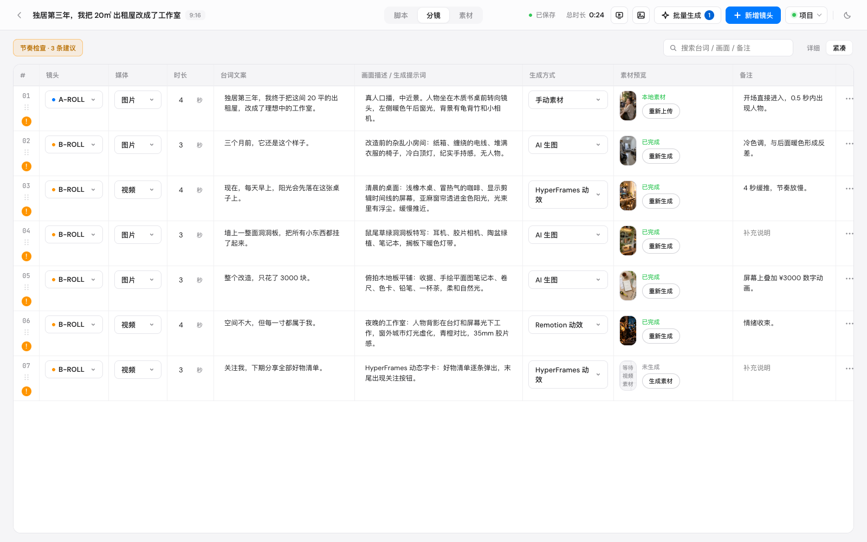Click script text '整个改造，只花了 3000 块。'
Viewport: 867px width, 542px height.
click(268, 278)
